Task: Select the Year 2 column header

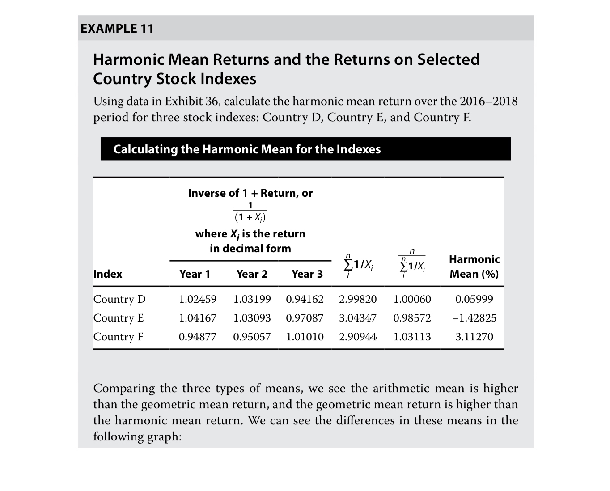Action: [252, 274]
